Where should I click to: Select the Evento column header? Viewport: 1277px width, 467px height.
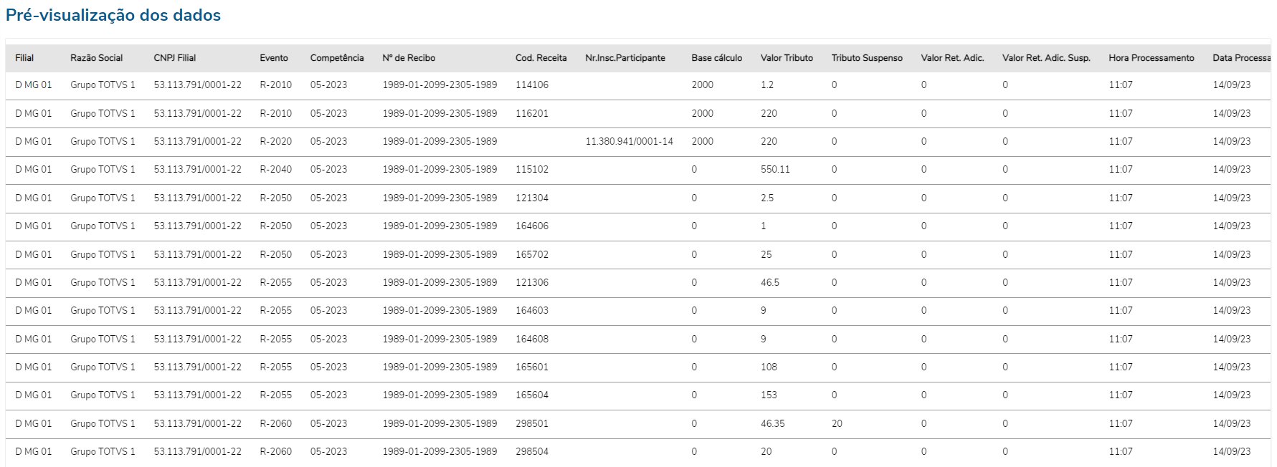pyautogui.click(x=274, y=58)
